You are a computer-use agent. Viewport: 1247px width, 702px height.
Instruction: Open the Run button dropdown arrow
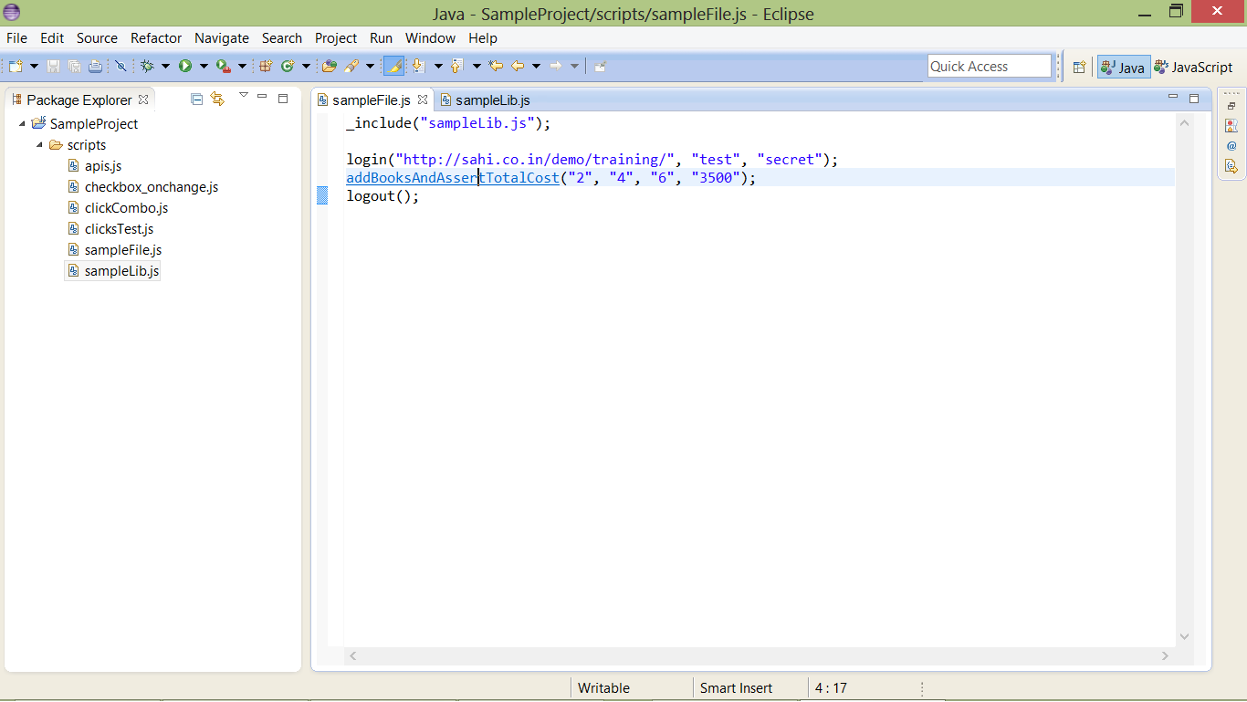(203, 66)
